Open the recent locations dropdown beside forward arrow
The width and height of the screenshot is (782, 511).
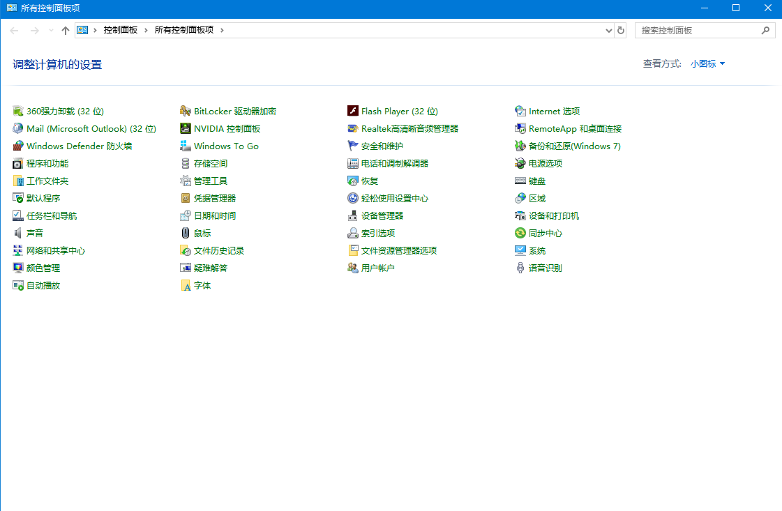tap(51, 31)
